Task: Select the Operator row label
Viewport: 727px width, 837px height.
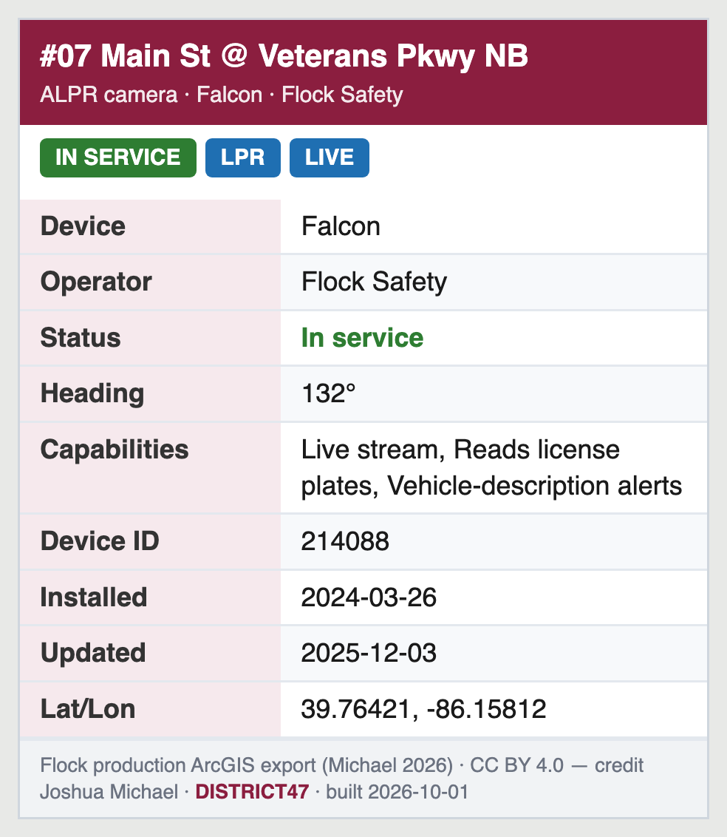Action: coord(151,282)
